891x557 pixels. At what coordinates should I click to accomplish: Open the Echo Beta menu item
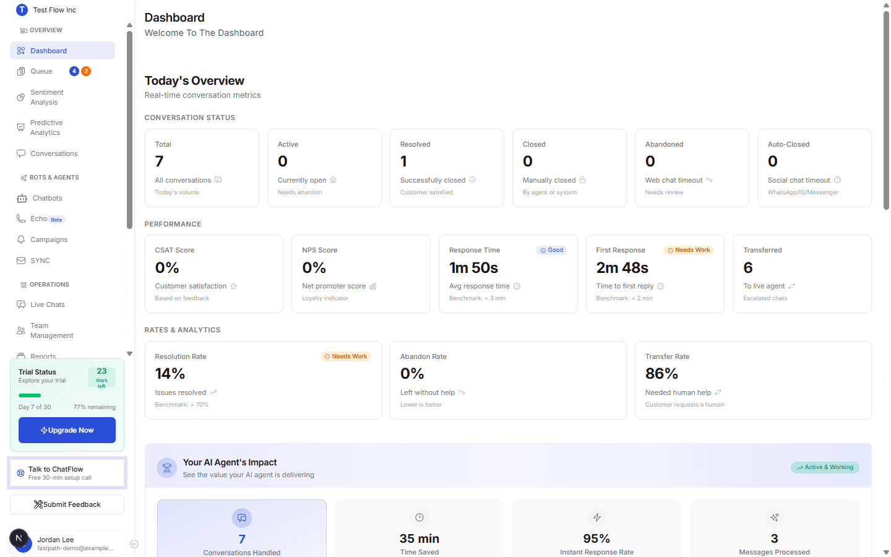point(62,218)
